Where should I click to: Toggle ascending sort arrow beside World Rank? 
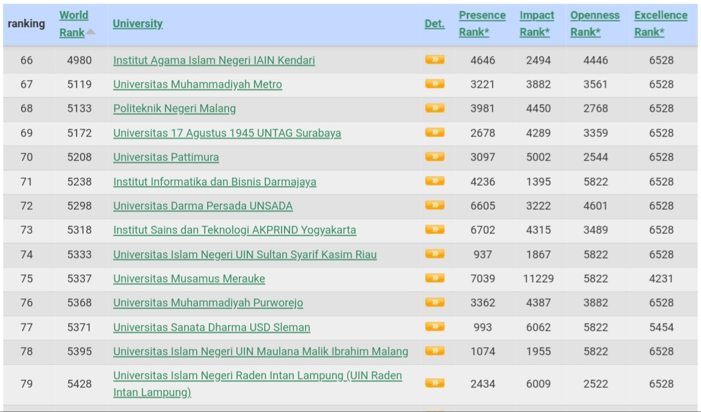tap(91, 32)
